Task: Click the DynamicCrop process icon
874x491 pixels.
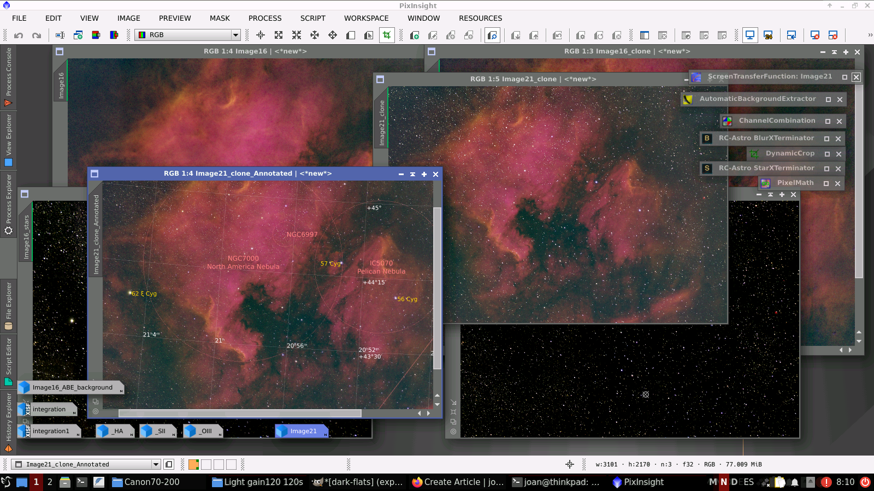Action: (754, 154)
